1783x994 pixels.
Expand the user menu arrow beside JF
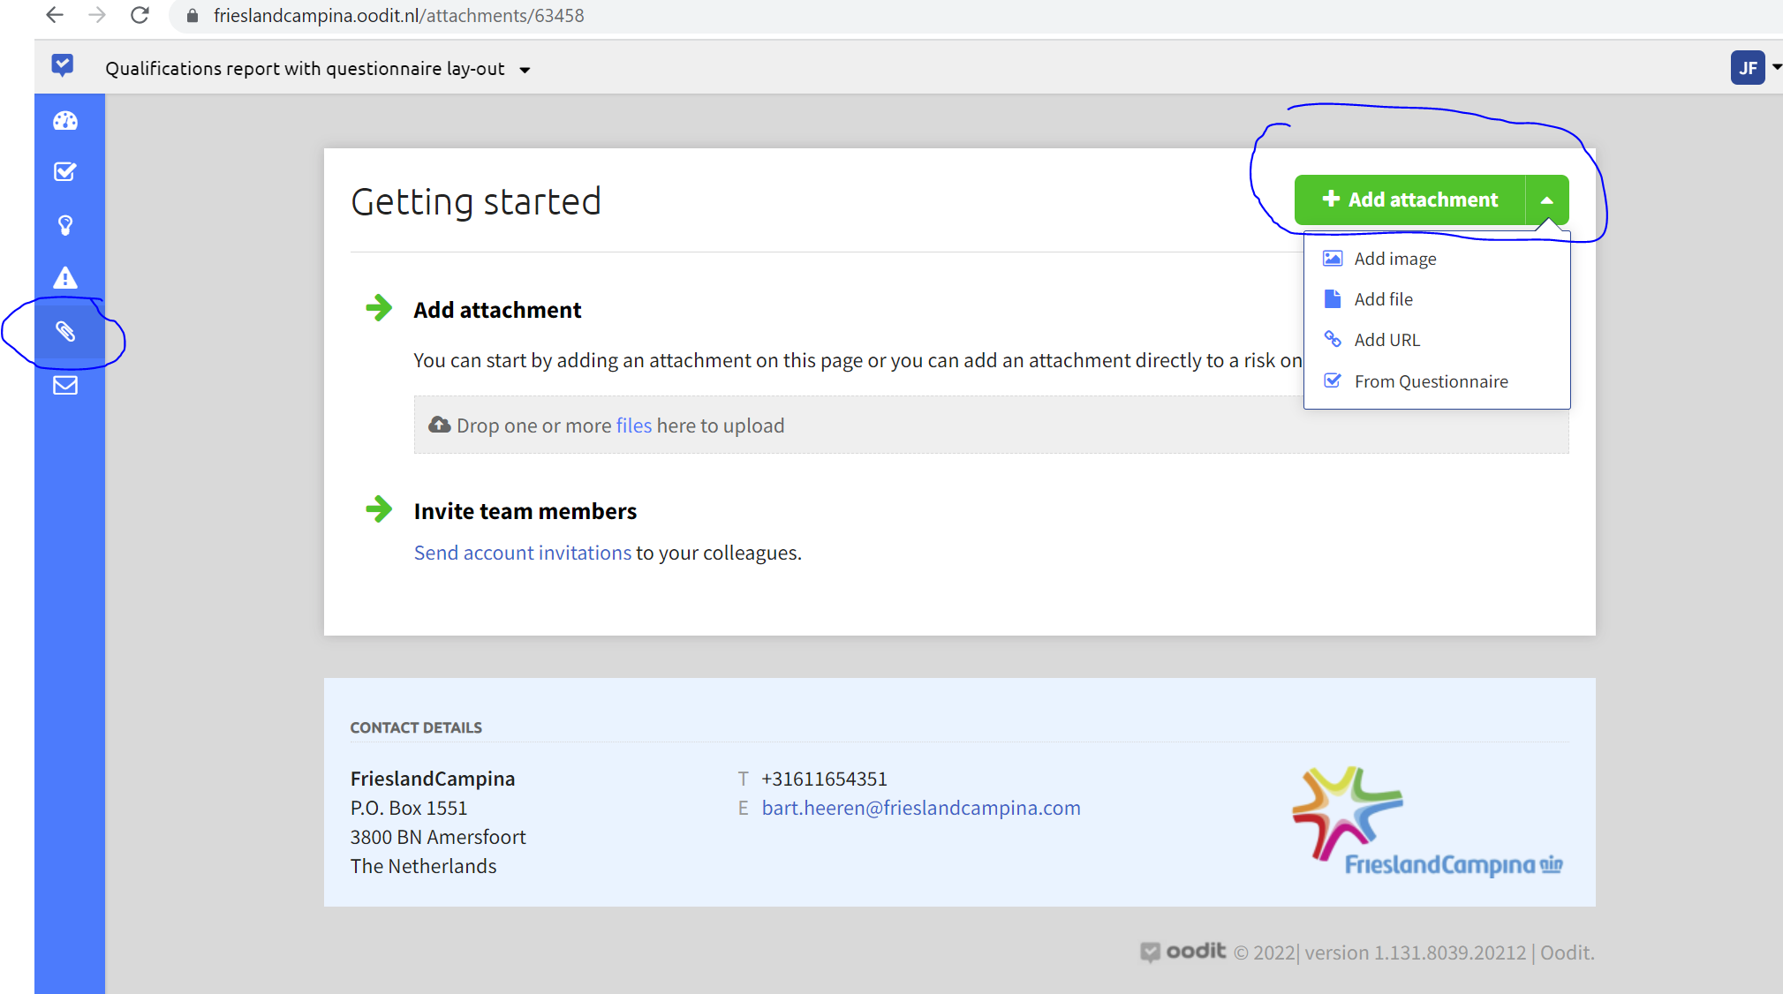(x=1776, y=67)
